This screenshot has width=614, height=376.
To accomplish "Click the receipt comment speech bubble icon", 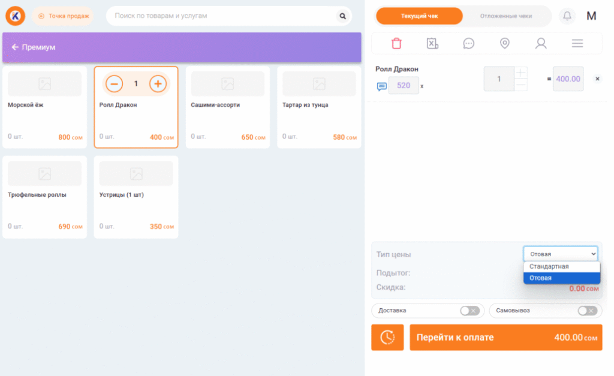I will pos(468,43).
